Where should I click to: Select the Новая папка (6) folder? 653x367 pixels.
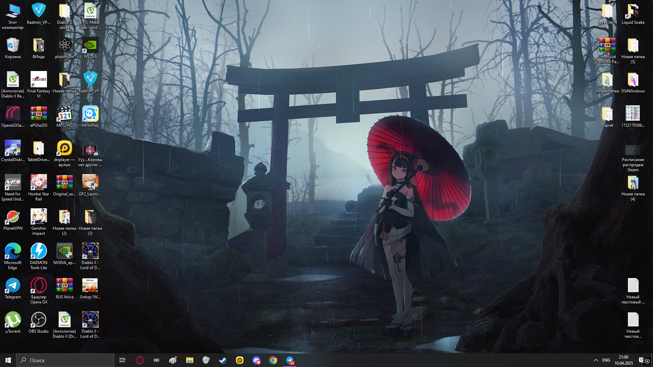(65, 85)
